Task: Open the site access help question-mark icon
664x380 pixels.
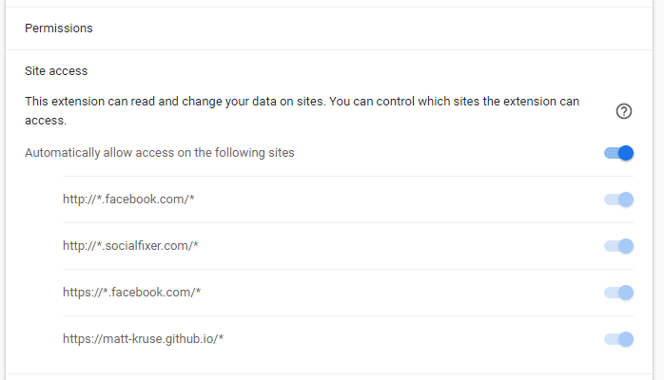Action: pos(624,111)
